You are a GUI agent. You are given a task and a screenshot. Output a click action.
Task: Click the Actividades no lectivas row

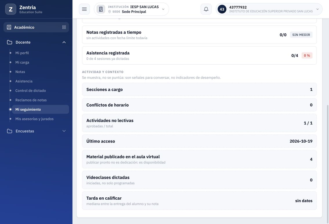coord(199,123)
